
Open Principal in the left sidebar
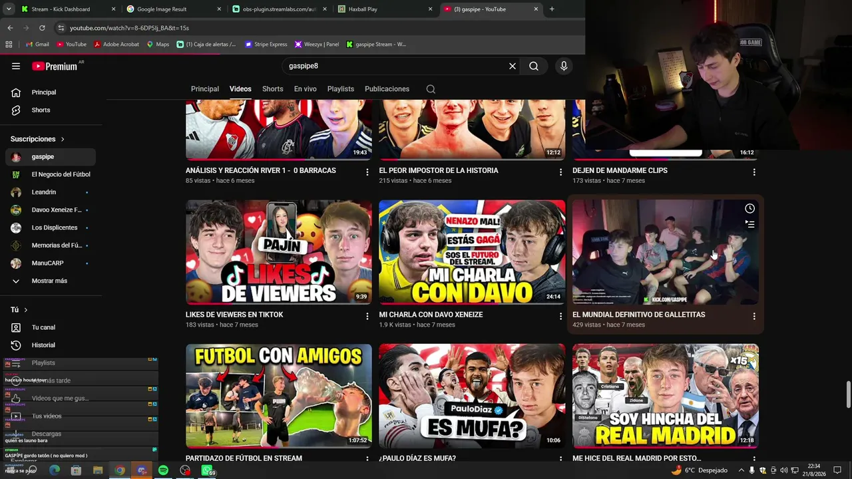[x=51, y=92]
